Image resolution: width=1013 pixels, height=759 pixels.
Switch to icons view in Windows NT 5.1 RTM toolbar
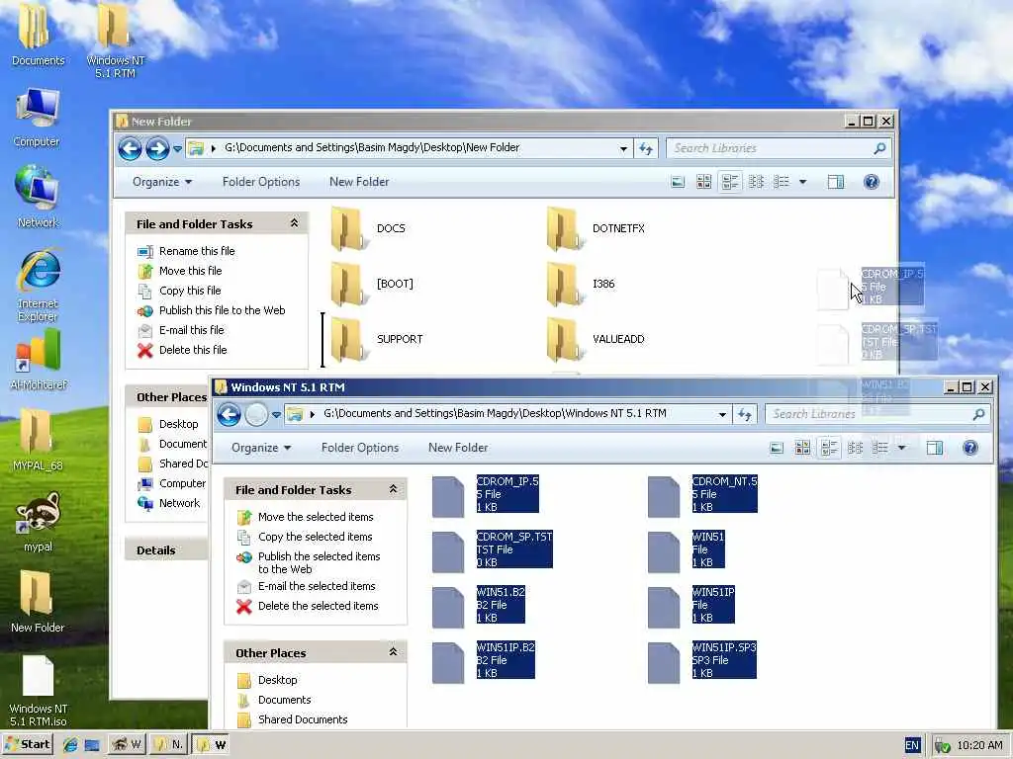tap(802, 448)
